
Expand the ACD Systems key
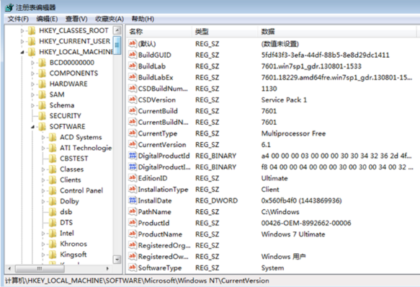coord(43,137)
